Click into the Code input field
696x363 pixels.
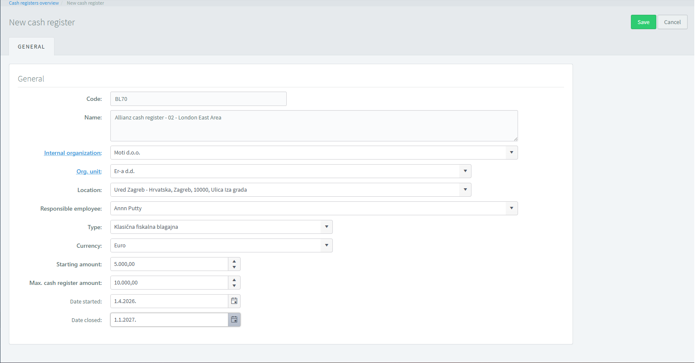coord(198,99)
